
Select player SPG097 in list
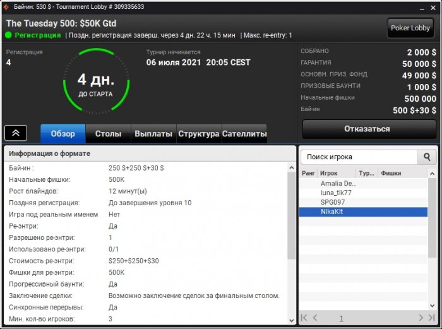[363, 202]
